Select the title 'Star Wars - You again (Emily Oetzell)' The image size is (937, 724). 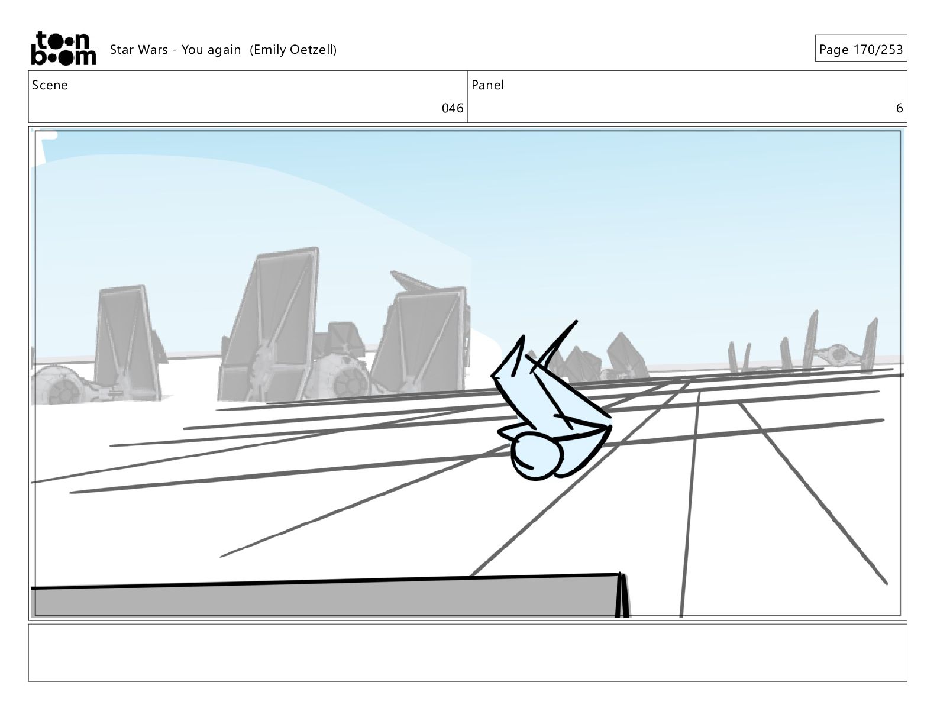(x=223, y=50)
